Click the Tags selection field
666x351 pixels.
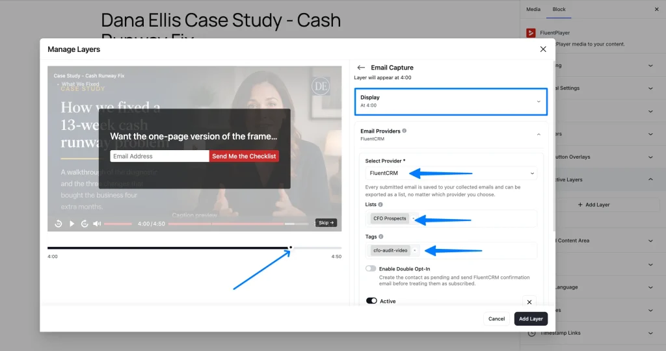(x=451, y=250)
